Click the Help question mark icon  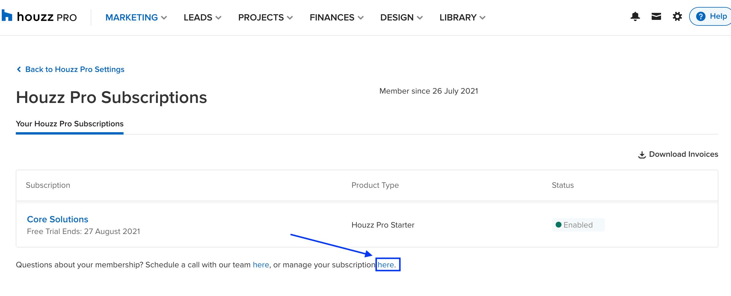701,16
